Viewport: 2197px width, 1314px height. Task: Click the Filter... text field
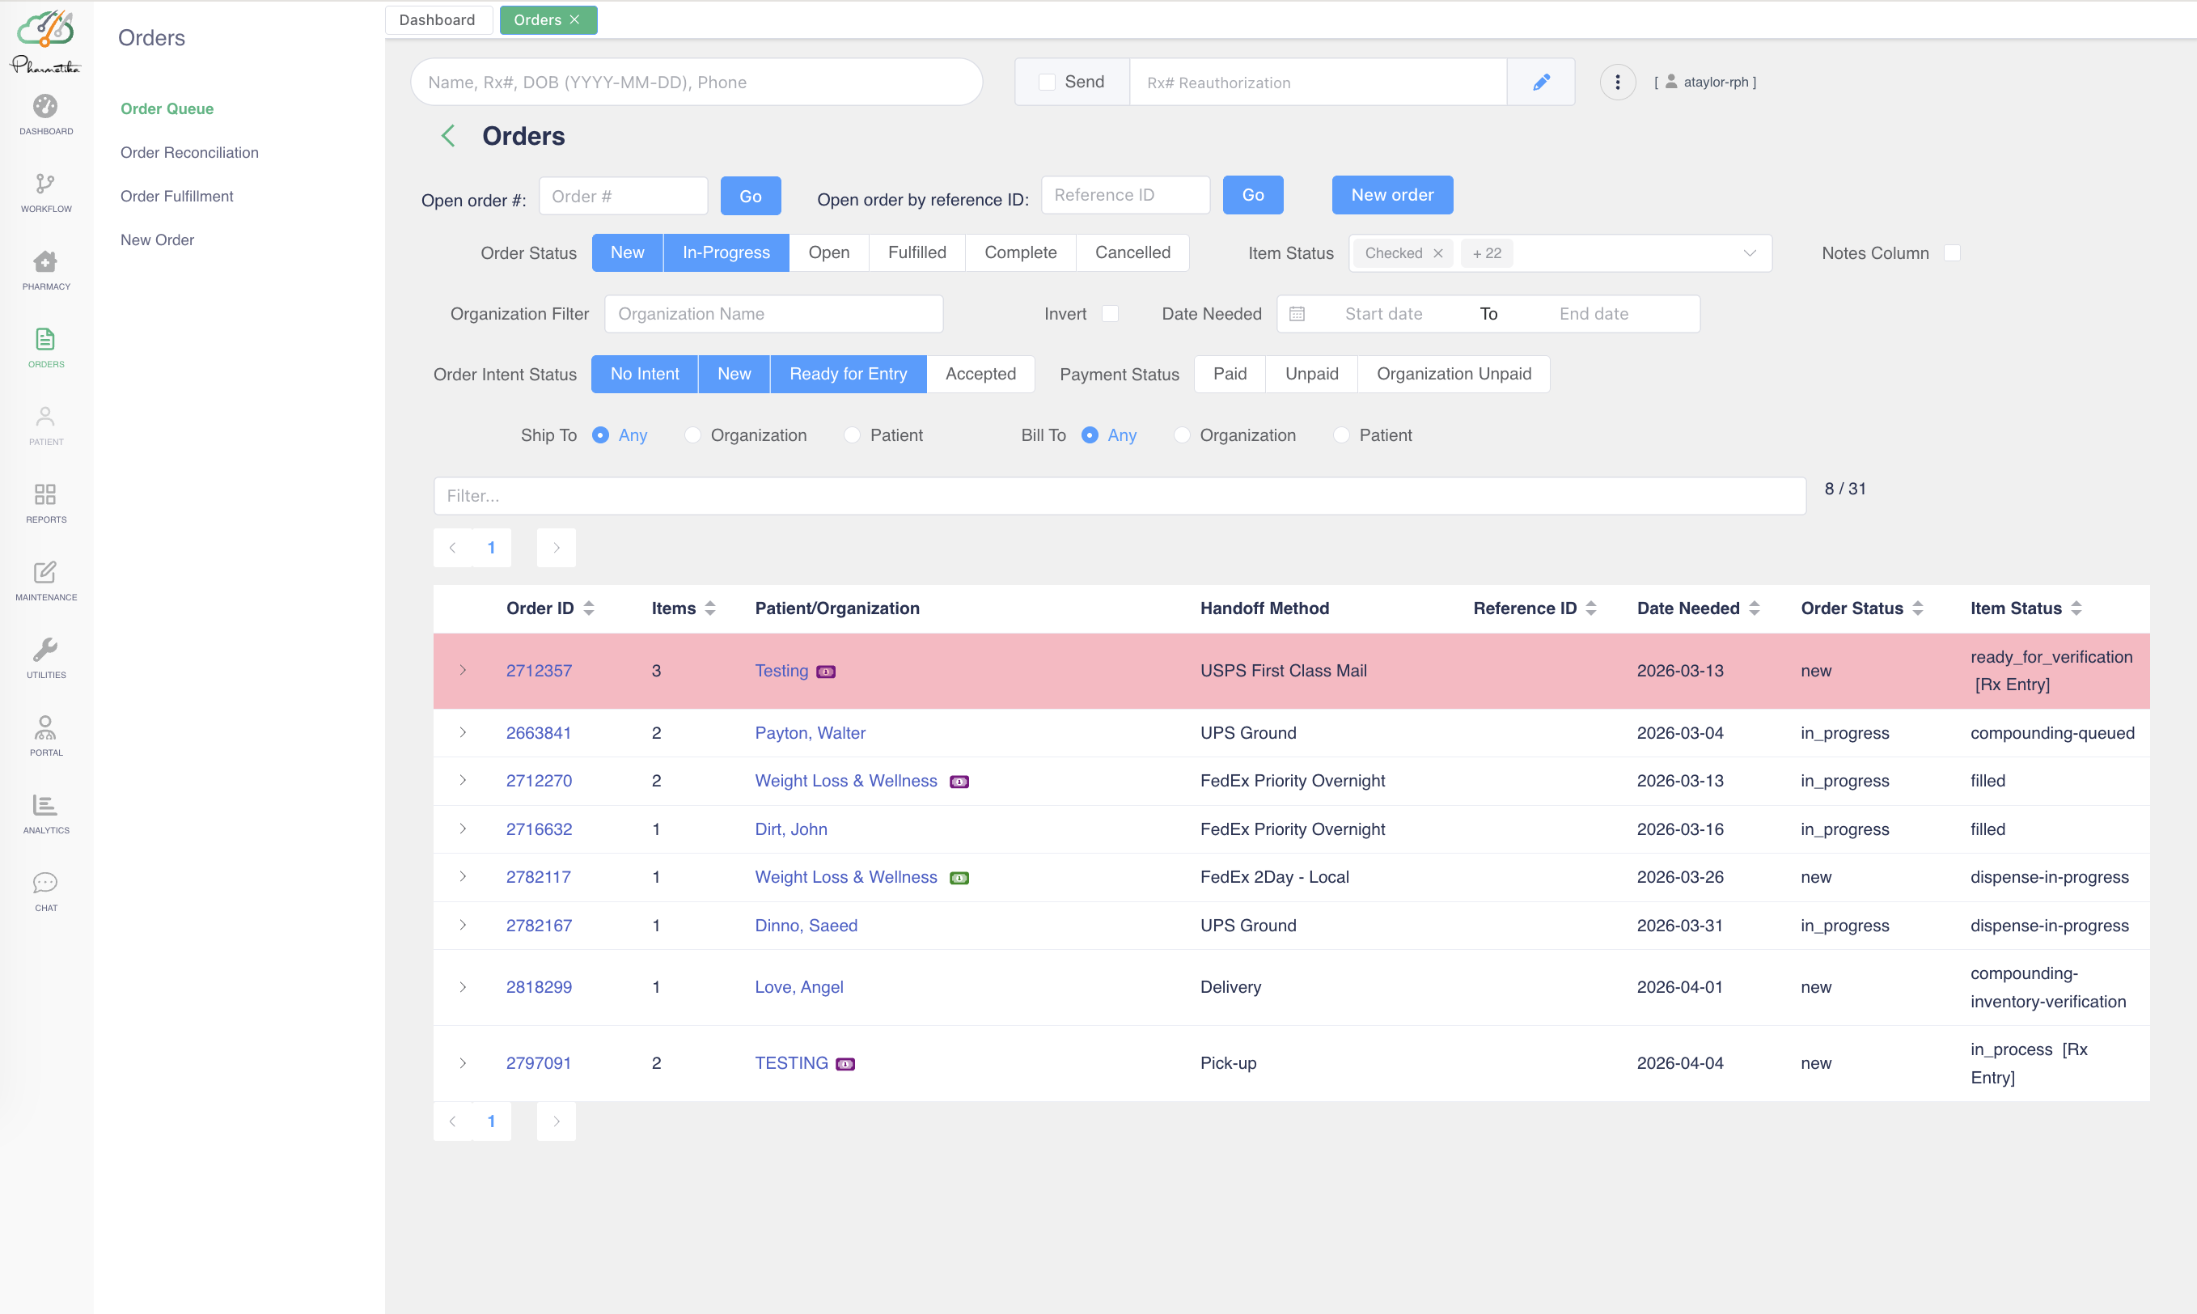tap(1120, 496)
